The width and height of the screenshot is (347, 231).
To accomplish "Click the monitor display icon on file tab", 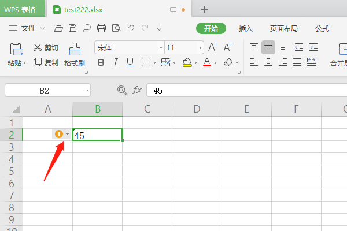I will pos(173,10).
